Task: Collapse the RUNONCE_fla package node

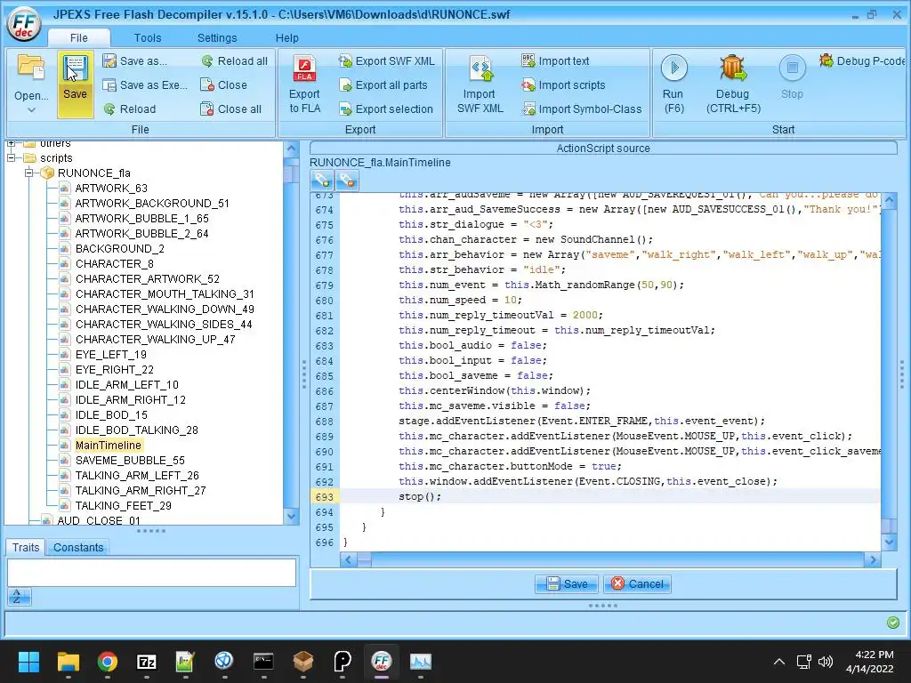Action: pyautogui.click(x=28, y=173)
